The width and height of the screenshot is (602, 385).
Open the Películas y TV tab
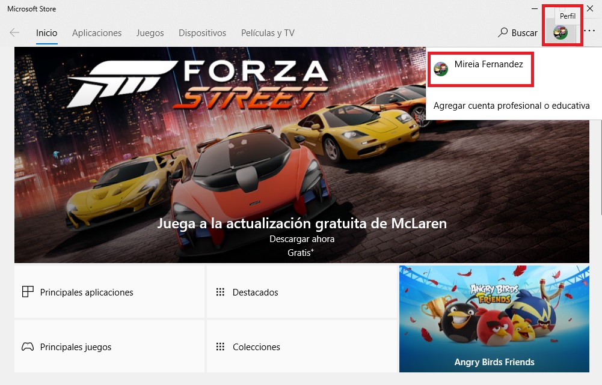click(268, 33)
